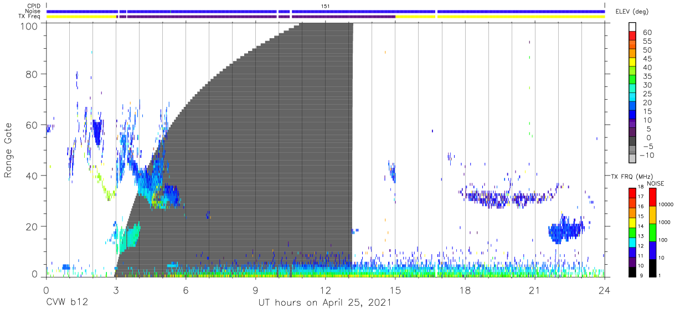Click the '10000' label on NOISE colorbar
This screenshot has width=680, height=314.
[667, 204]
